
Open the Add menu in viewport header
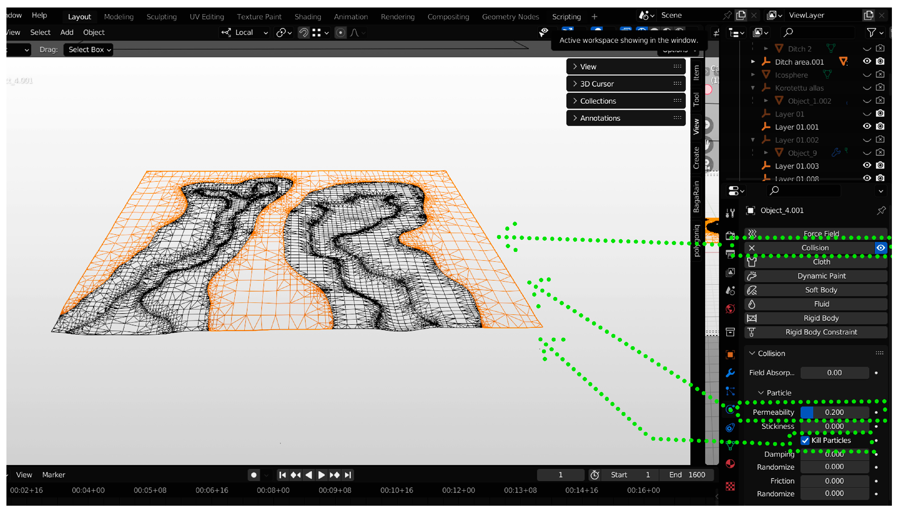click(x=67, y=32)
